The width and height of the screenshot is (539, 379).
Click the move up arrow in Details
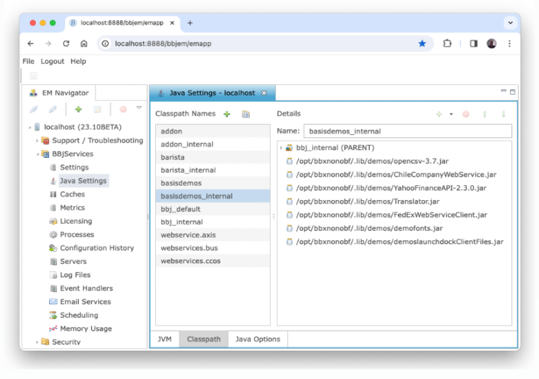[x=484, y=114]
